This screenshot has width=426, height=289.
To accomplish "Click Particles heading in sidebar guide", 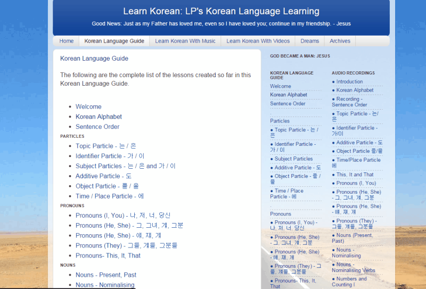I will (x=280, y=121).
